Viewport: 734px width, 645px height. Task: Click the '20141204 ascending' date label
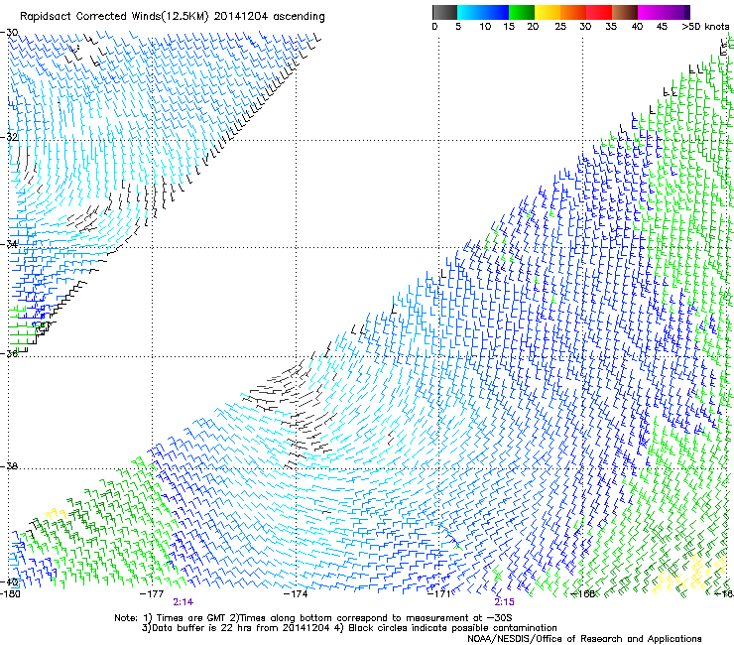coord(269,17)
